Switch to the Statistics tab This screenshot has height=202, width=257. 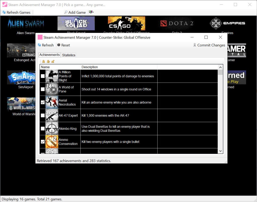69,55
